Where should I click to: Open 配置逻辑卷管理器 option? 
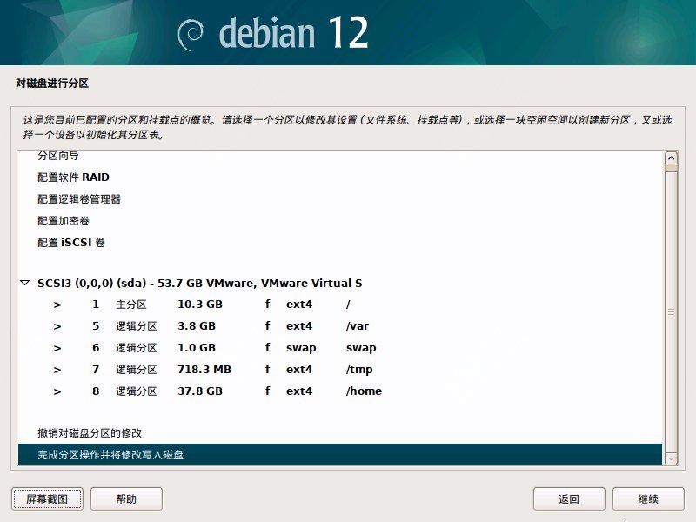coord(78,199)
